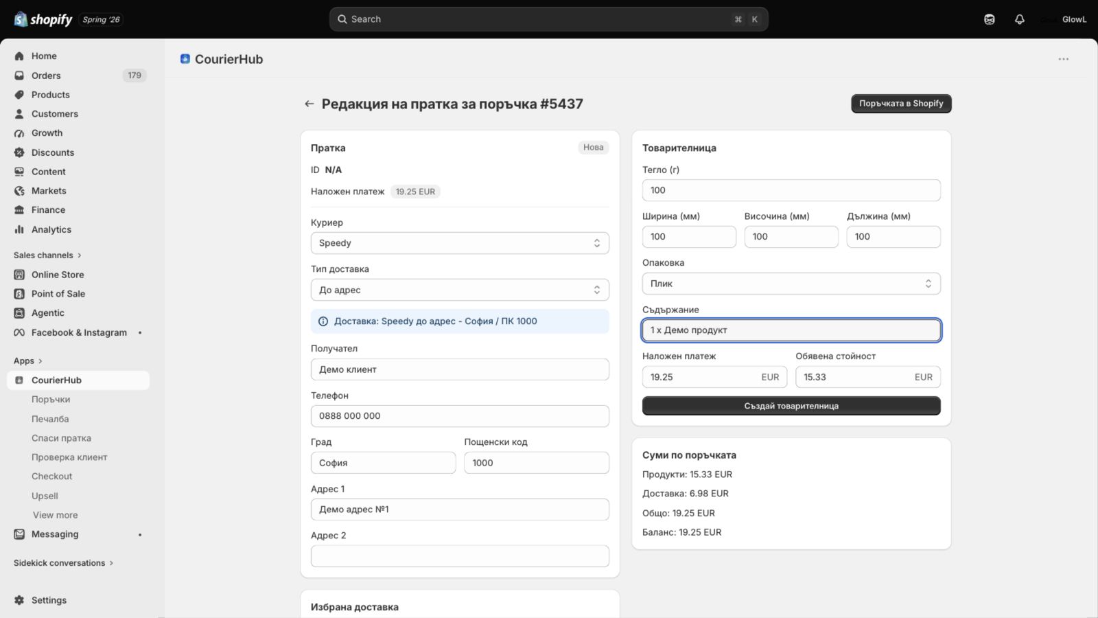1098x618 pixels.
Task: Click the Получател field
Action: pyautogui.click(x=460, y=369)
